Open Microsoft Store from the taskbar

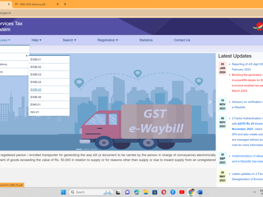pyautogui.click(x=155, y=192)
